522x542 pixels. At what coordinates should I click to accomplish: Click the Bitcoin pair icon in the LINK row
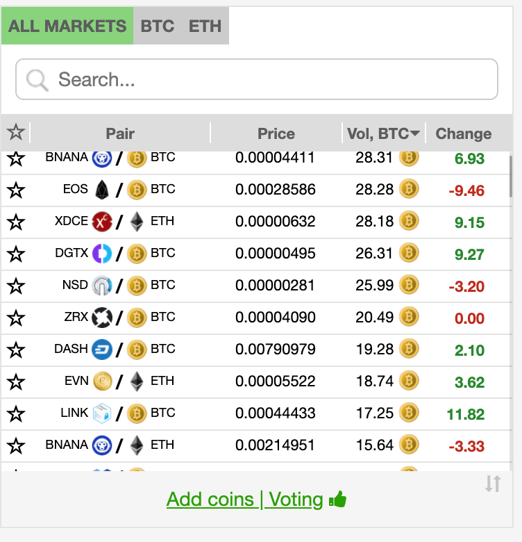point(137,413)
